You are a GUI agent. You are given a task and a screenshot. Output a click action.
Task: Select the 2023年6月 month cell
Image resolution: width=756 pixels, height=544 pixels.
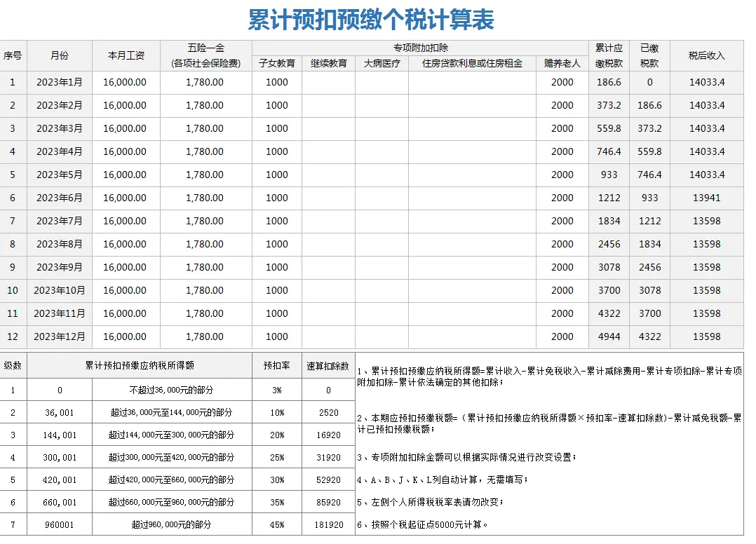[60, 198]
